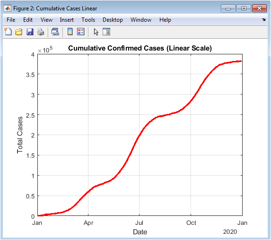The image size is (271, 240).
Task: Open the Help menu
Action: 165,20
